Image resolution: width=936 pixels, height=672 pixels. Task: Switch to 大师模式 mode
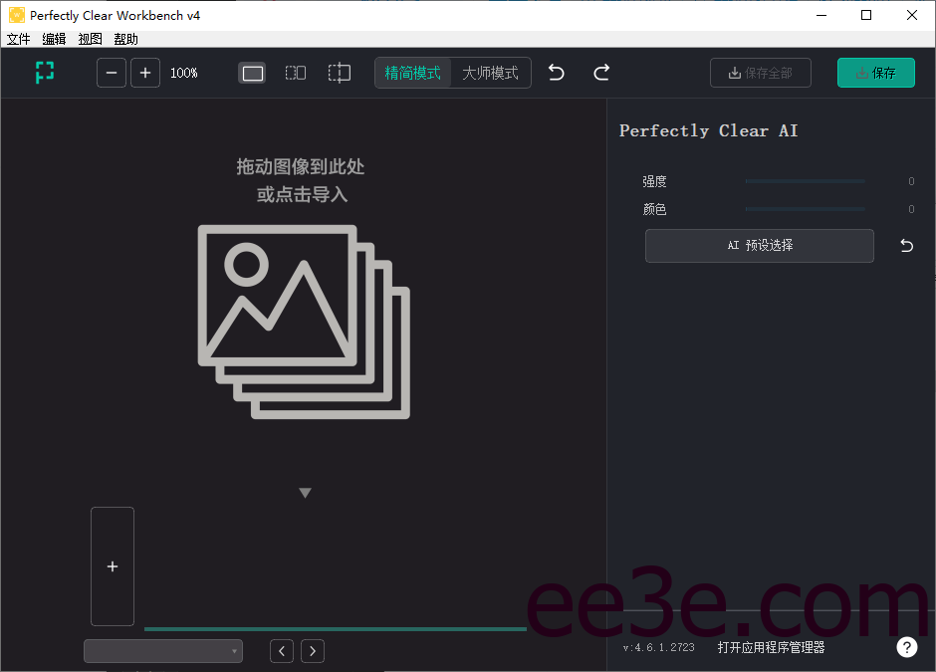489,72
